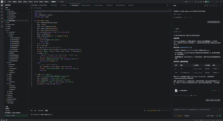The width and height of the screenshot is (223, 121).
Task: Expand the public folder in explorer
Action: (9, 26)
